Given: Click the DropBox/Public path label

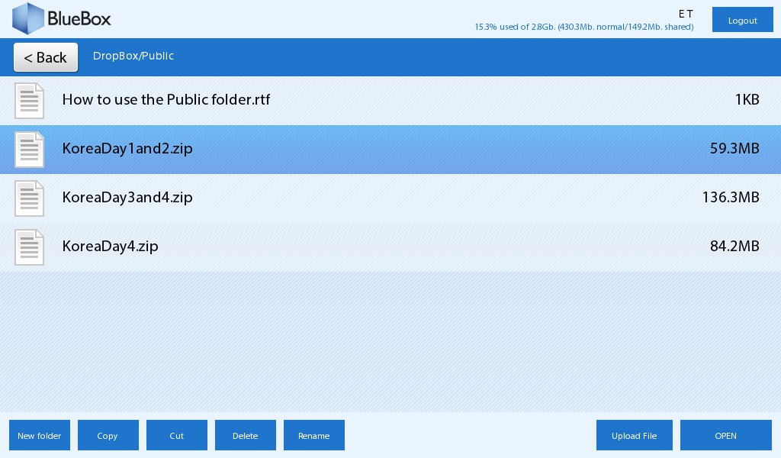Looking at the screenshot, I should [133, 56].
